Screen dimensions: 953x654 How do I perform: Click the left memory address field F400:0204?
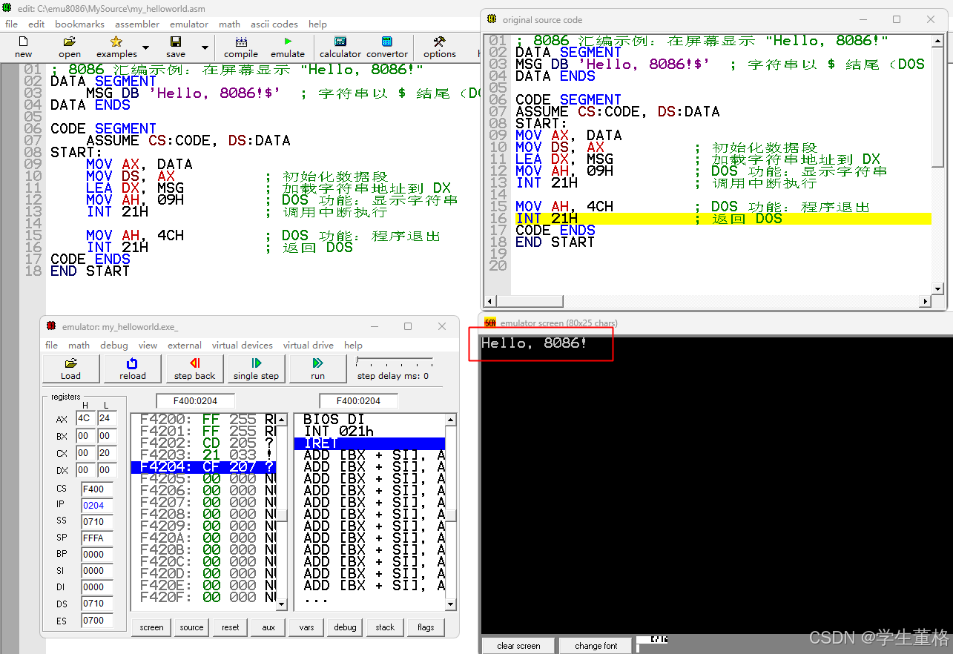coord(197,401)
